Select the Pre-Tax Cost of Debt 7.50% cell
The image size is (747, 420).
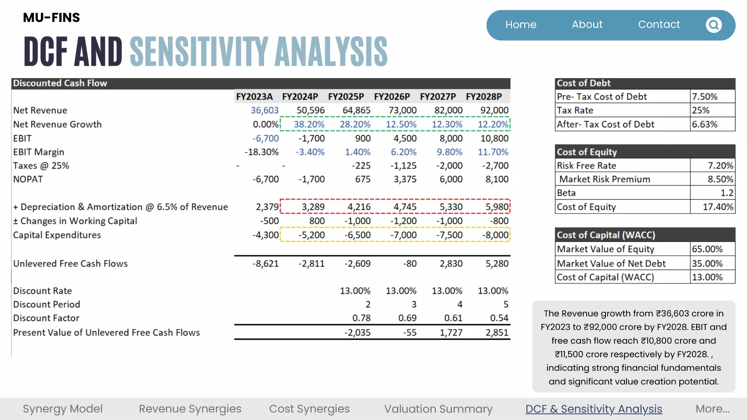(x=712, y=97)
